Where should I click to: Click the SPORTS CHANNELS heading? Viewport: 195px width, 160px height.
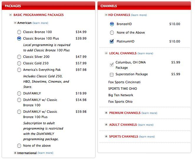(124, 137)
